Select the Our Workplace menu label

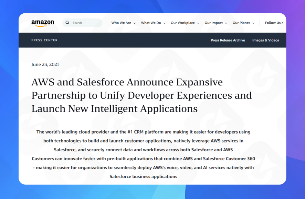(182, 23)
